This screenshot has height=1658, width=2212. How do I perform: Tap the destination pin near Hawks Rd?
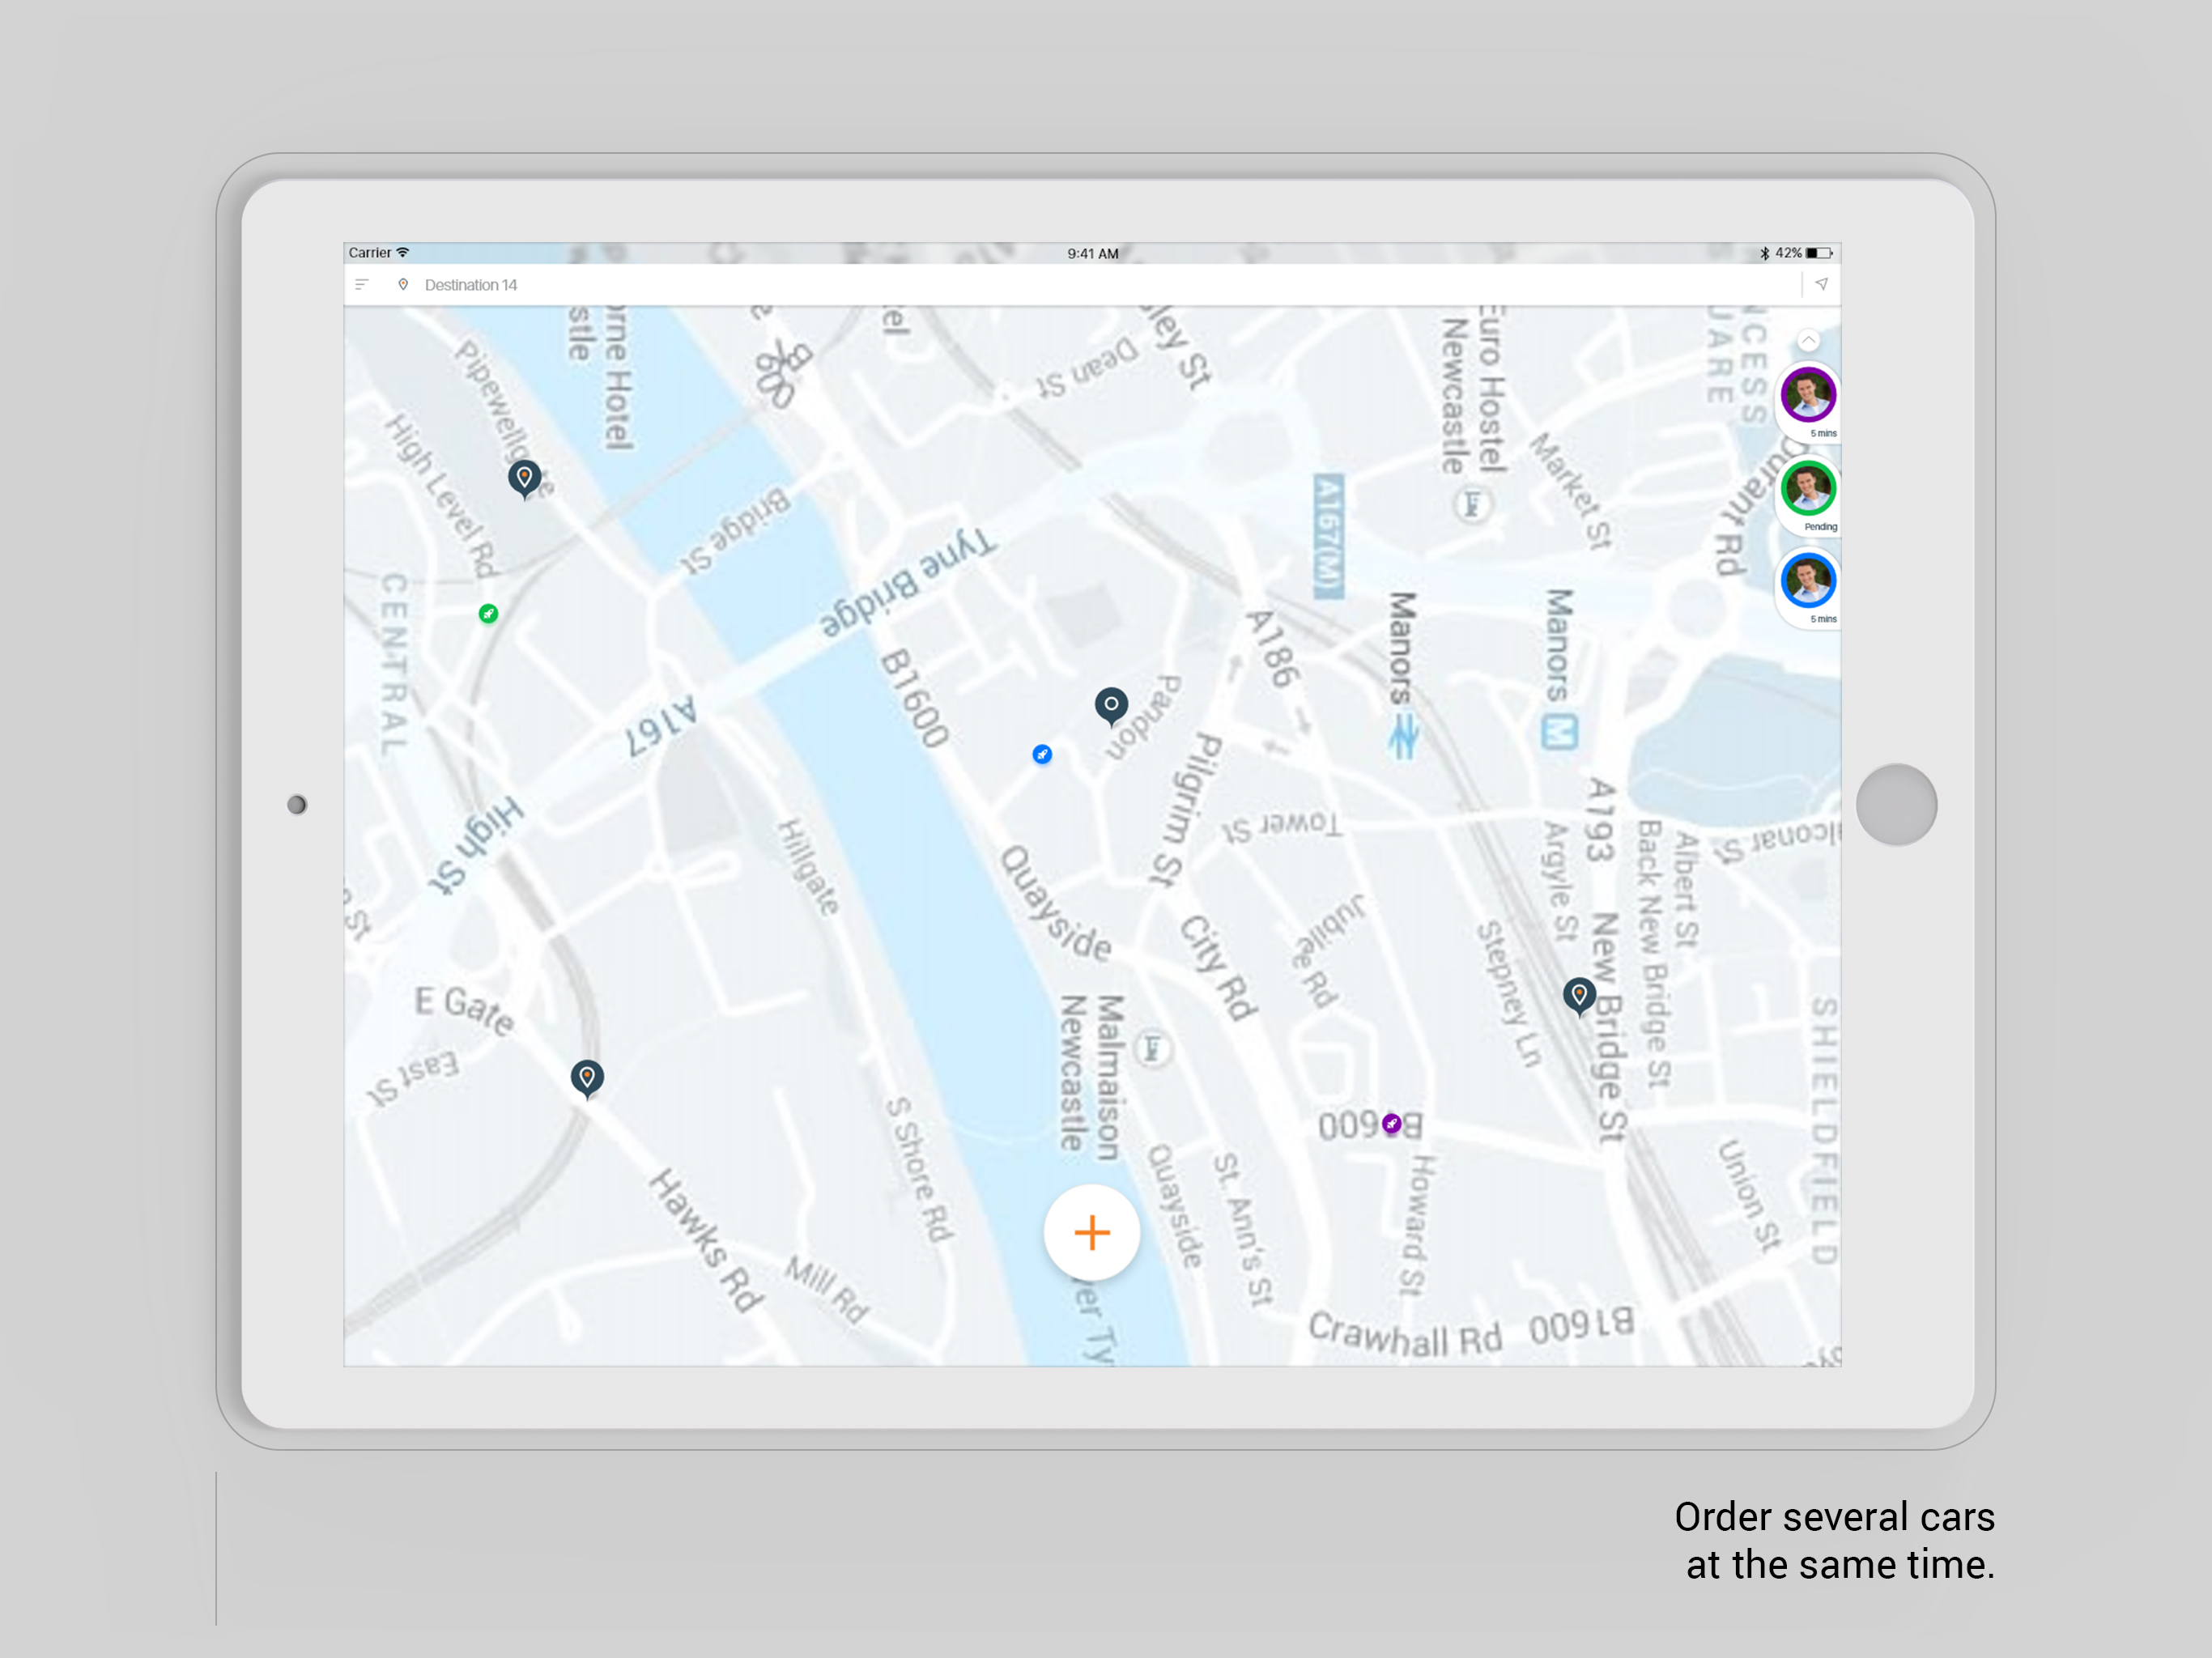click(x=587, y=1078)
